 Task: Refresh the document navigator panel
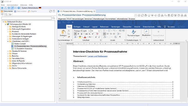(x=50, y=11)
